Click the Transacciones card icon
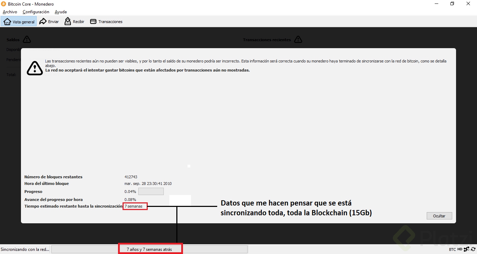The image size is (477, 254). coord(93,21)
